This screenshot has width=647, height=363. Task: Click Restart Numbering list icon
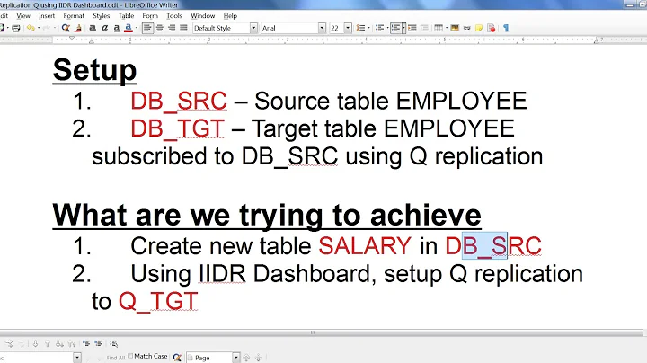pos(99,343)
